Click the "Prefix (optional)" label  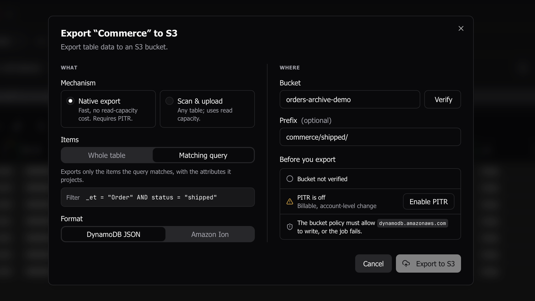(x=306, y=121)
